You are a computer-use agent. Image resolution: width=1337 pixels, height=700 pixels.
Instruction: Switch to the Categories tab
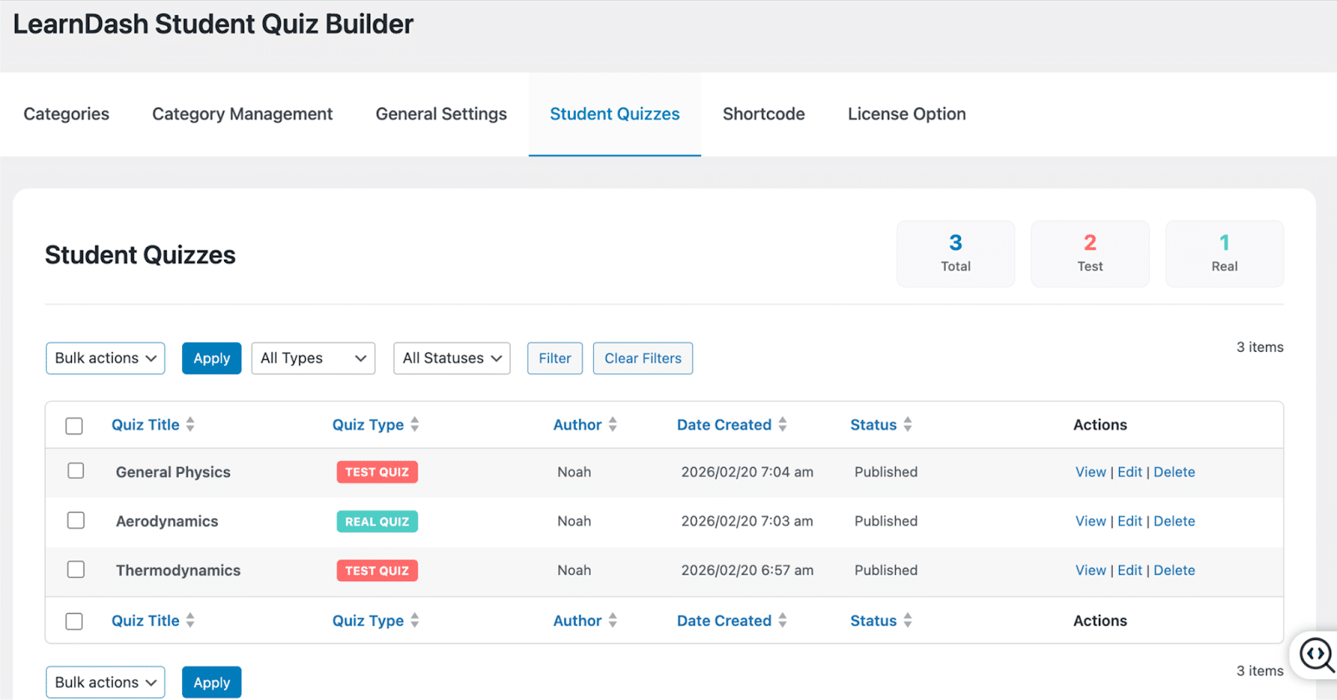click(x=66, y=114)
